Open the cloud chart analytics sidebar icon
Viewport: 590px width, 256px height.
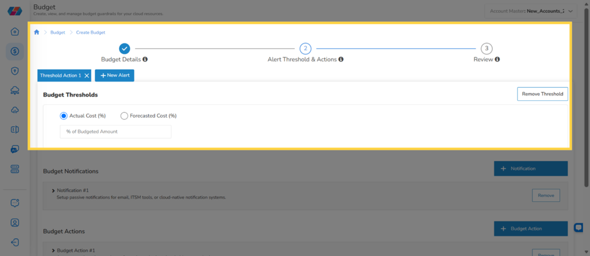click(15, 110)
